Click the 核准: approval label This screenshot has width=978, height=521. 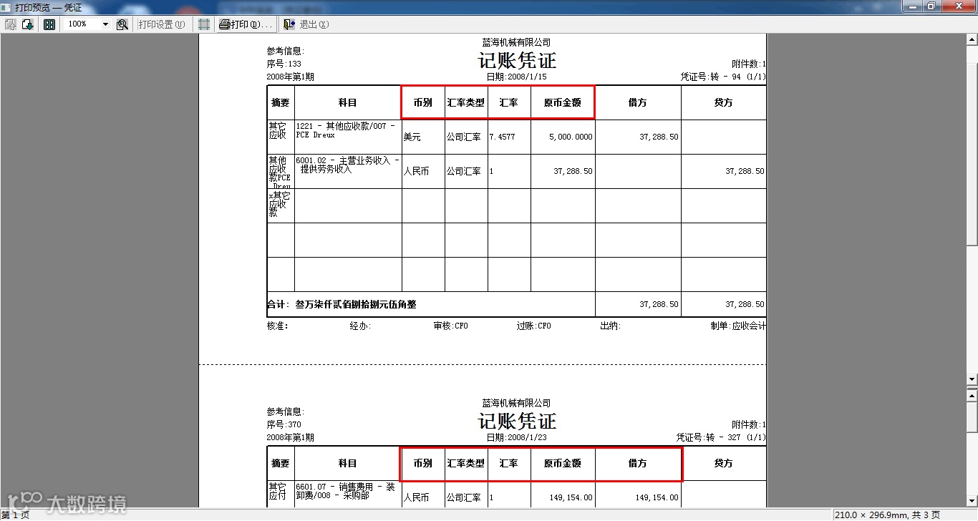tap(278, 326)
